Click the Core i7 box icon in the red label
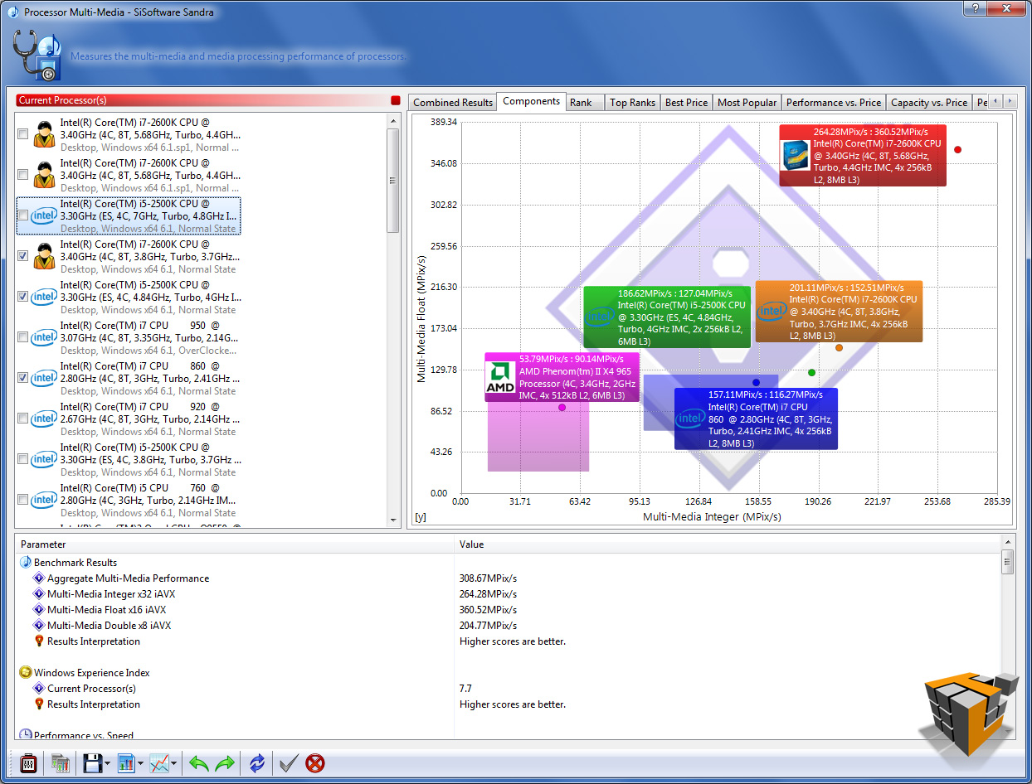Viewport: 1032px width, 784px height. (x=796, y=155)
